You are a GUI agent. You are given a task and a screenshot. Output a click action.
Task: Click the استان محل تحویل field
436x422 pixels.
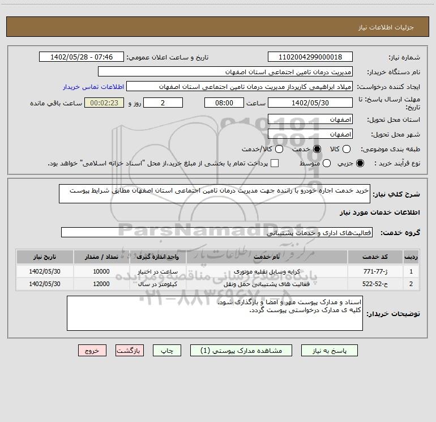310,120
